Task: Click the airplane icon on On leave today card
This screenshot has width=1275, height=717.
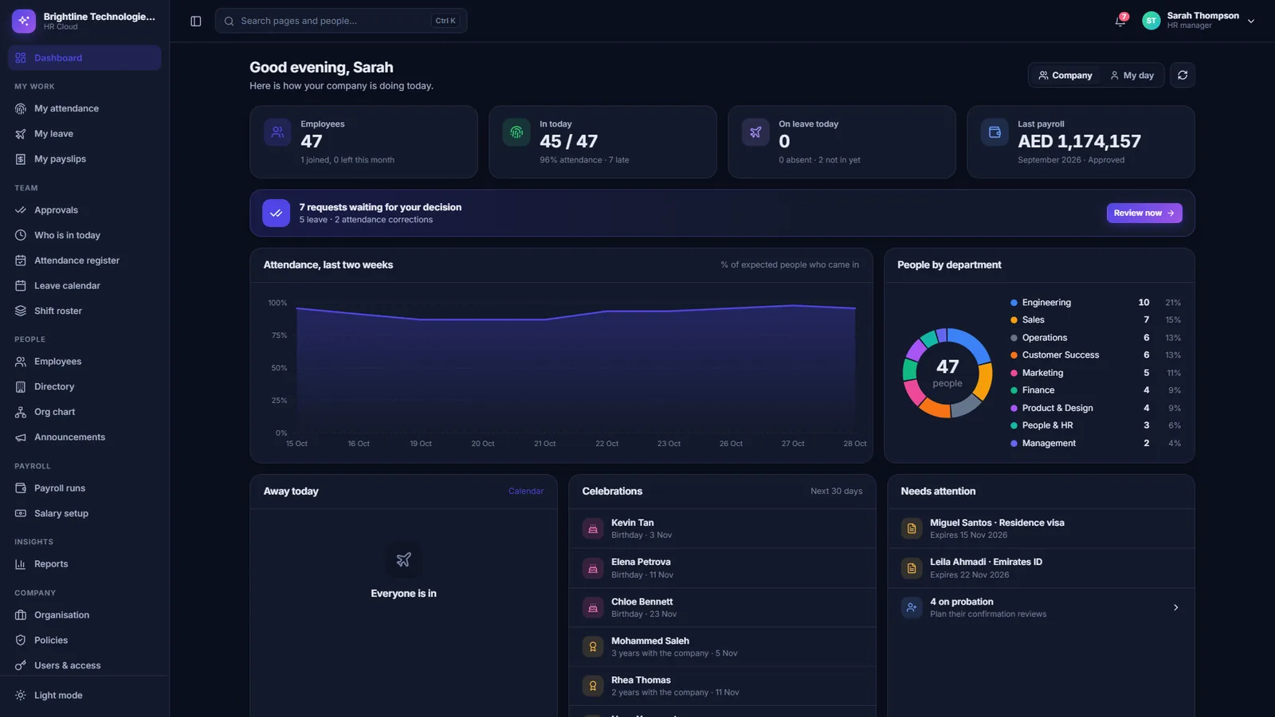Action: click(755, 132)
